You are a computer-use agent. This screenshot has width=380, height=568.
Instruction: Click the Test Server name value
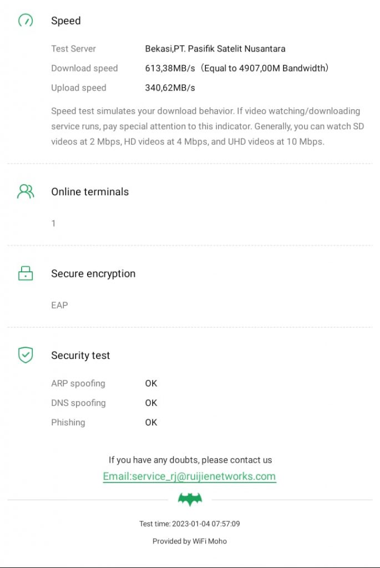coord(215,49)
